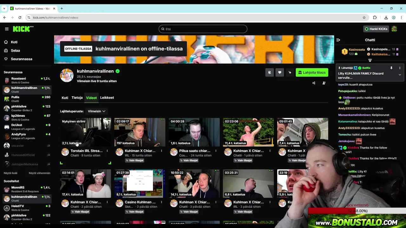Image resolution: width=406 pixels, height=228 pixels.
Task: Bookmark this page with the star
Action: pyautogui.click(x=364, y=17)
